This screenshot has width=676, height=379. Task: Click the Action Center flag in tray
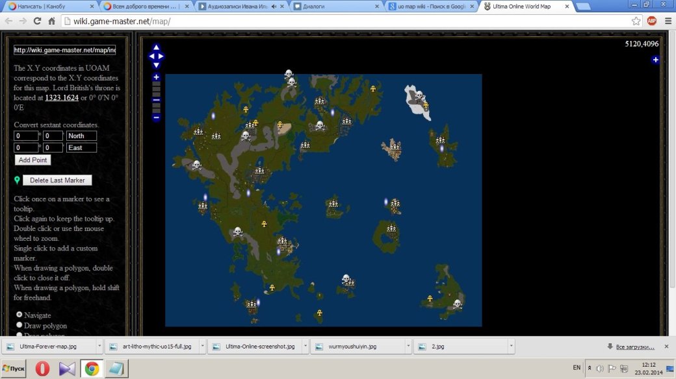[x=612, y=368]
